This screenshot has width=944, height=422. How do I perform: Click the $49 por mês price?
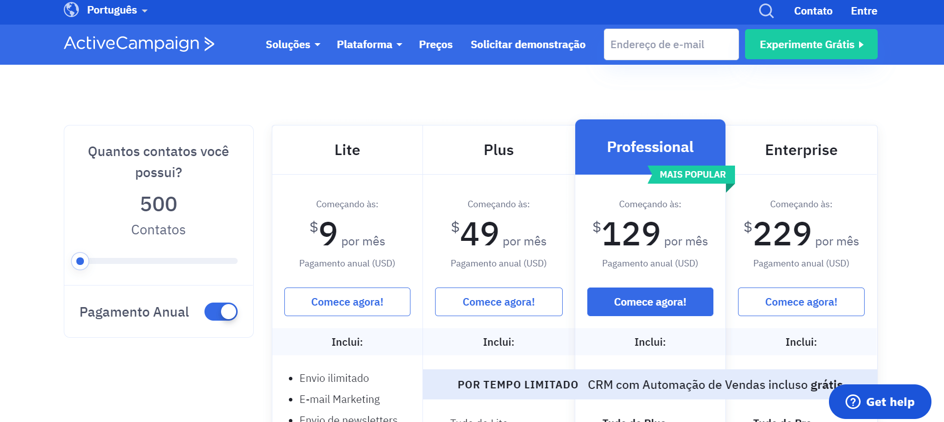pyautogui.click(x=498, y=234)
